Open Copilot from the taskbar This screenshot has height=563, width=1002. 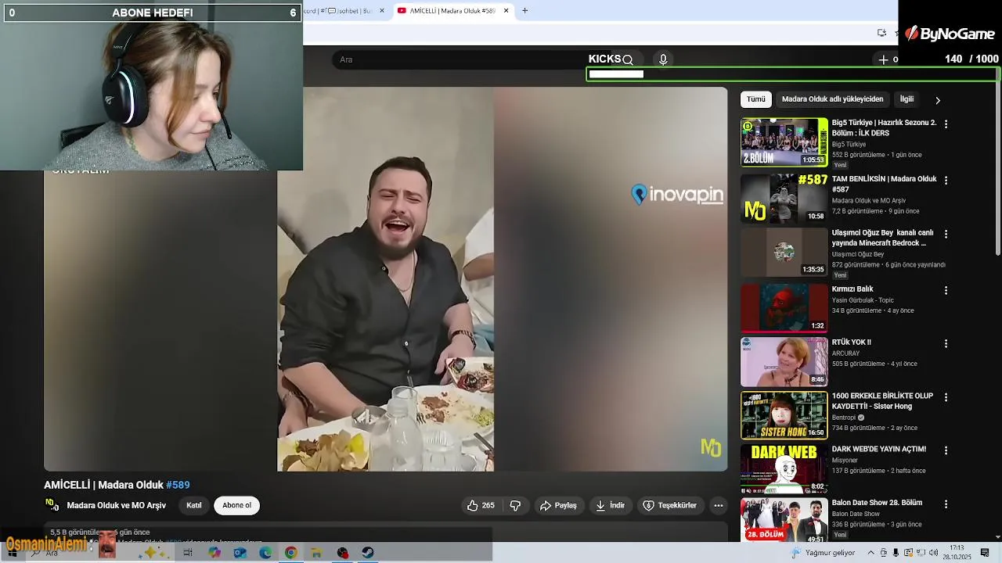point(214,553)
